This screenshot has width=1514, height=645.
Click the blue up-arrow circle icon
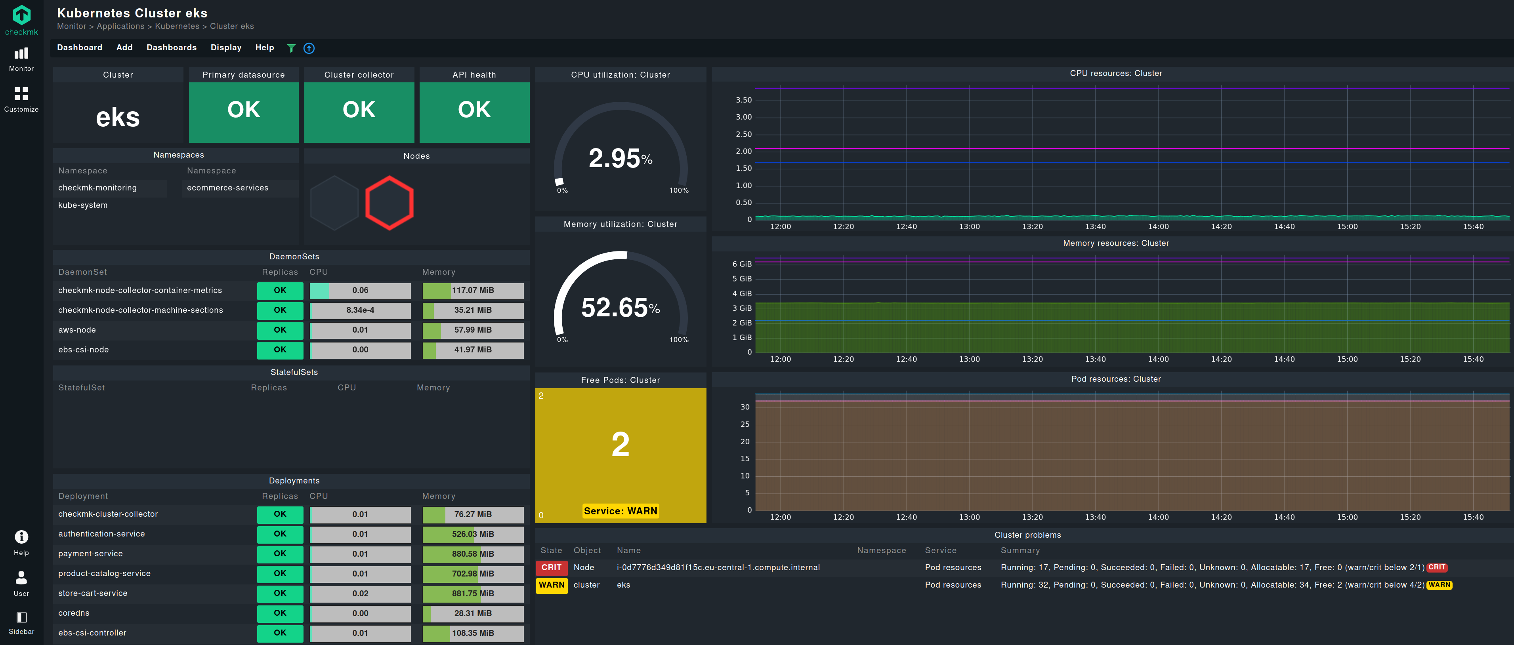point(309,48)
